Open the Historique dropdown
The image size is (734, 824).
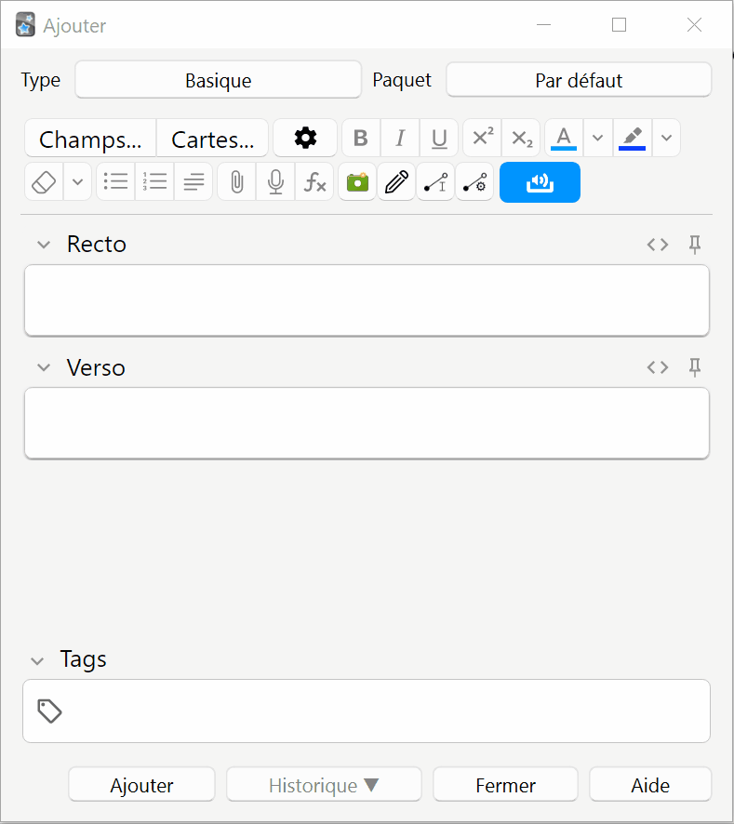[x=324, y=785]
